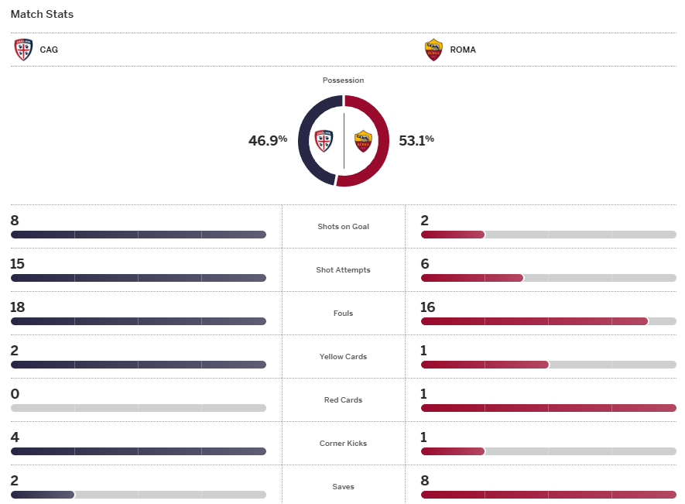This screenshot has height=504, width=685.
Task: Click the Match Stats heading
Action: 43,14
